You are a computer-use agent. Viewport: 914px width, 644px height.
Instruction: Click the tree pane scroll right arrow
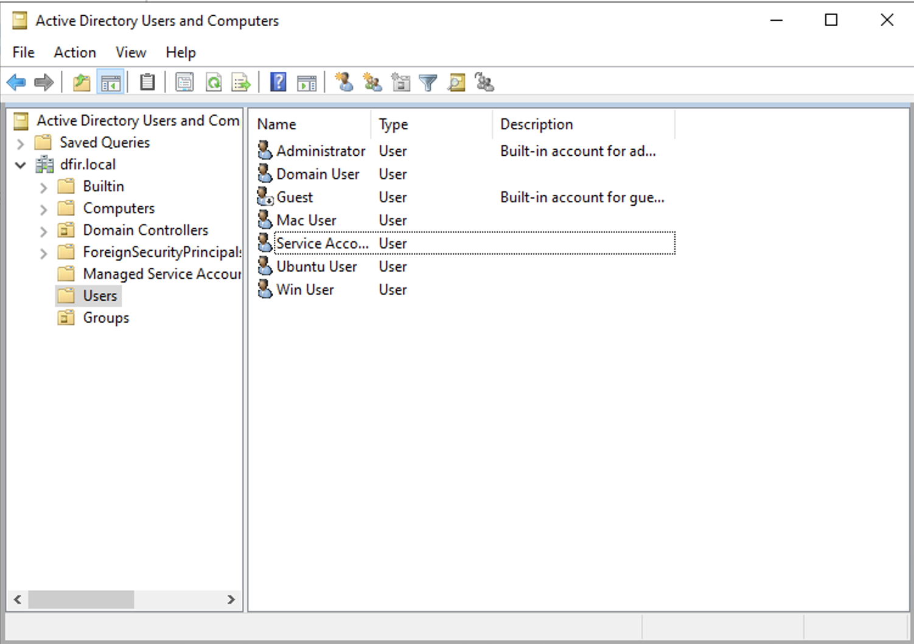231,600
